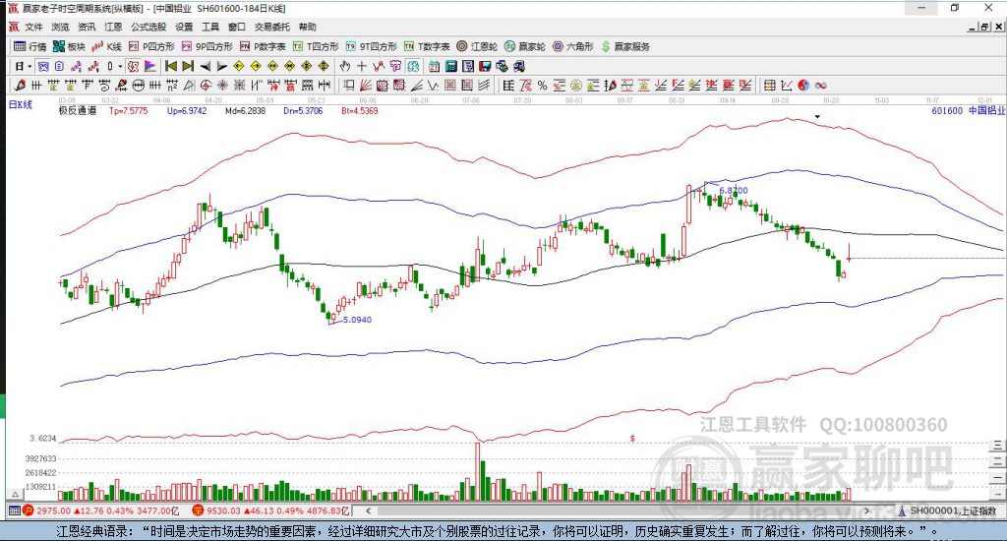Click the truck icon in toolbar
1007x541 pixels.
[519, 66]
